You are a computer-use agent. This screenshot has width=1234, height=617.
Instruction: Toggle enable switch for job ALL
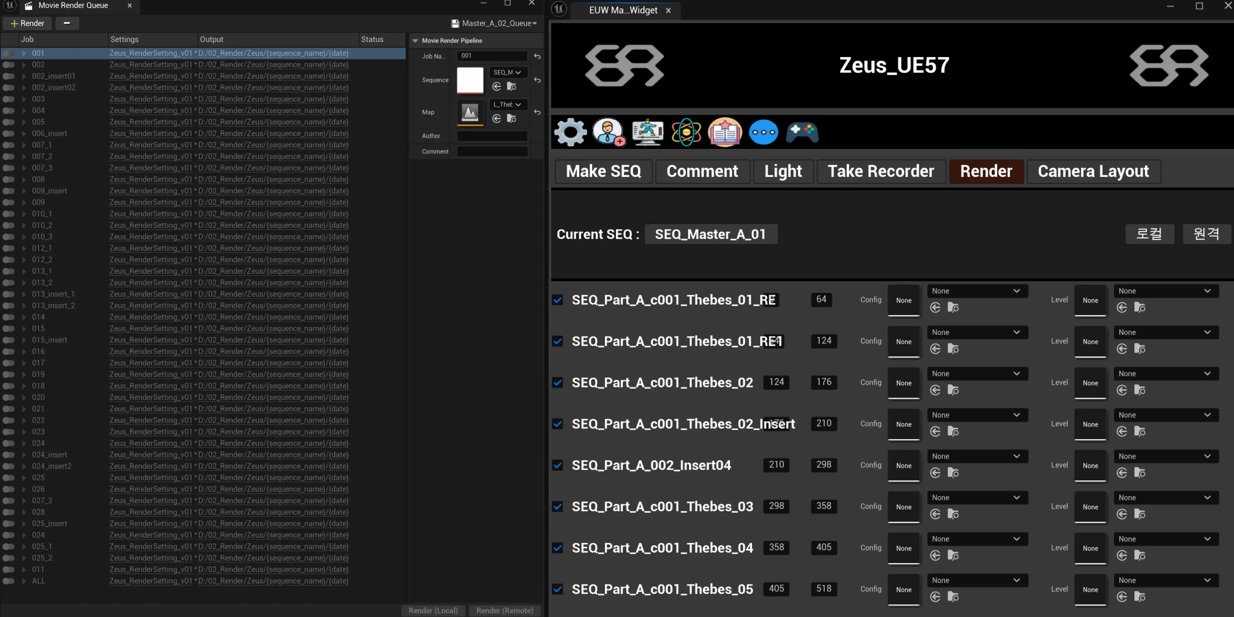tap(9, 581)
